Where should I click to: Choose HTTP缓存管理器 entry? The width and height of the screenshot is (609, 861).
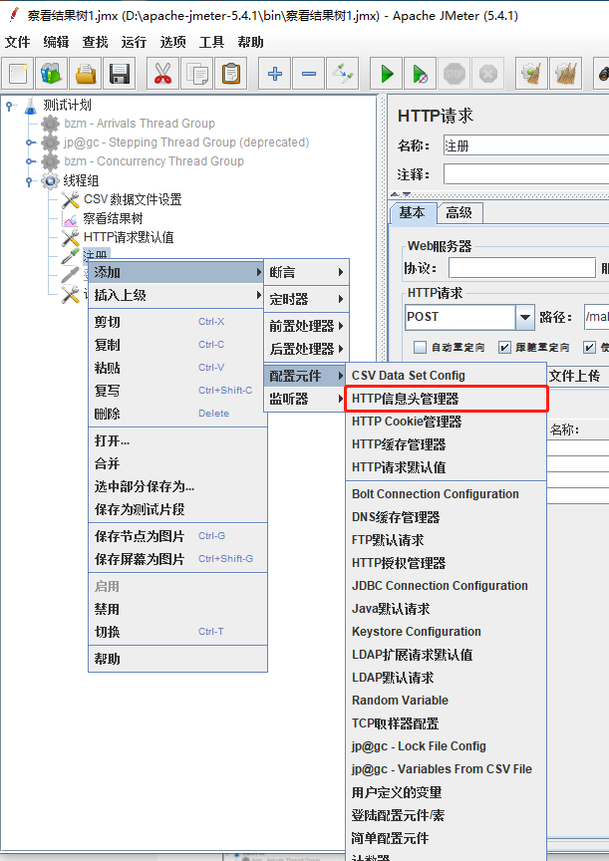(x=446, y=444)
